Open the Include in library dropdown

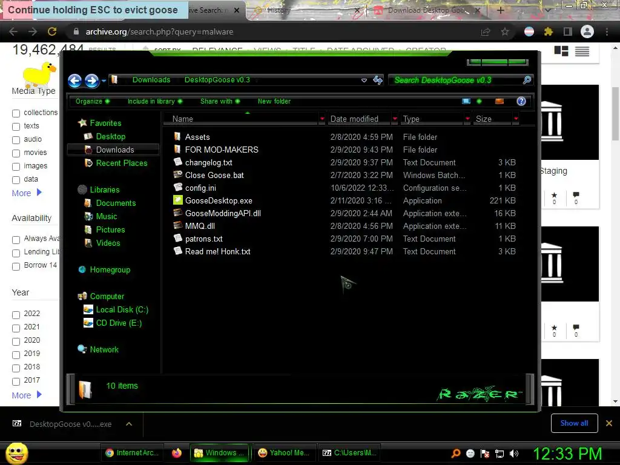click(155, 101)
